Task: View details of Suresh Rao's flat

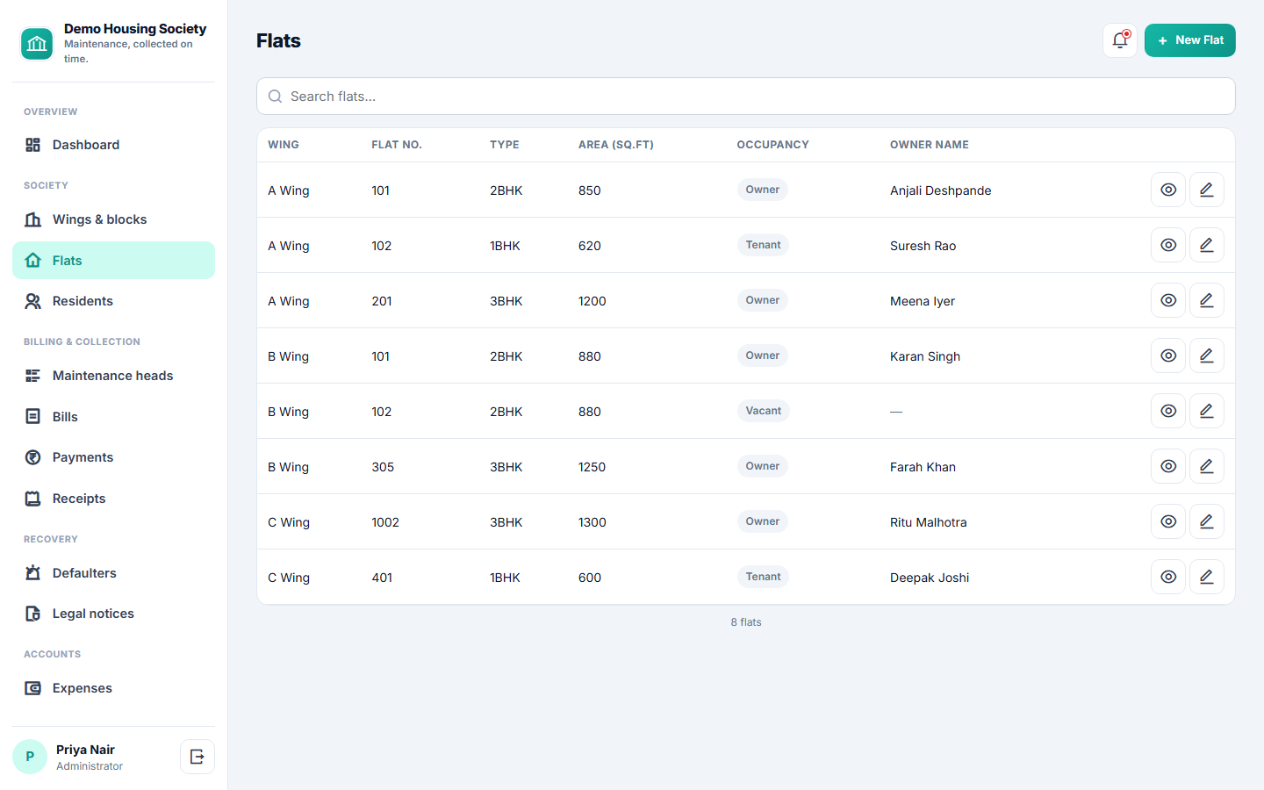Action: pyautogui.click(x=1168, y=245)
